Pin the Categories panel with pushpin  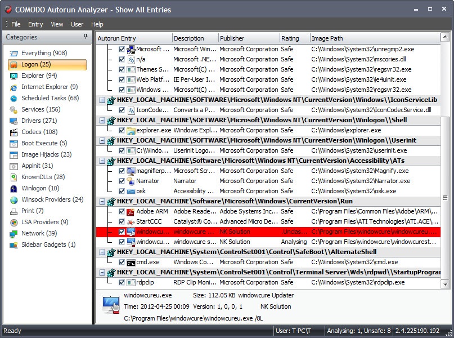click(86, 36)
